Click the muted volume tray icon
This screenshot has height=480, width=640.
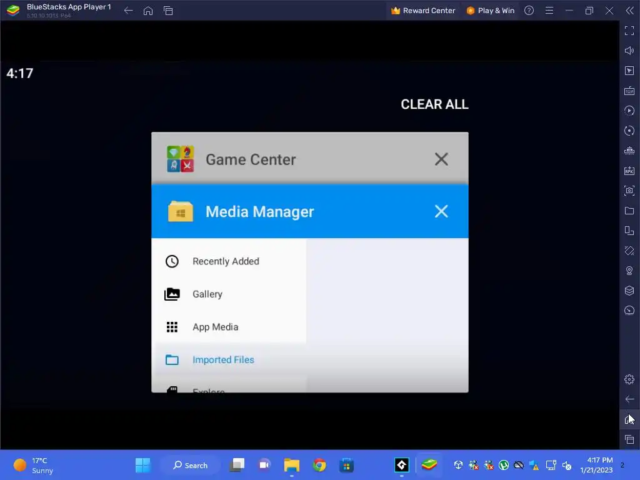tap(567, 465)
